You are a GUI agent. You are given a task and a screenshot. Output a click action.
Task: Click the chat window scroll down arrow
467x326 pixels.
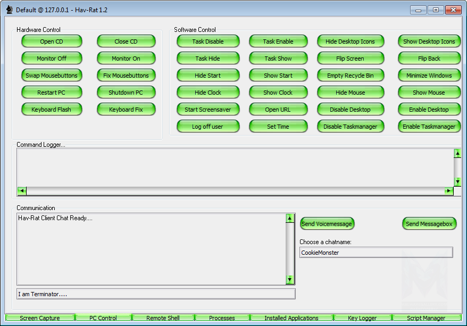[290, 279]
